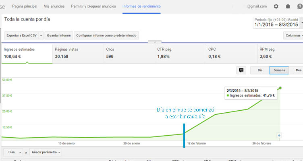Click Configurar informe como predeterminado
Viewport: 303px width, 161px height.
[x=107, y=35]
